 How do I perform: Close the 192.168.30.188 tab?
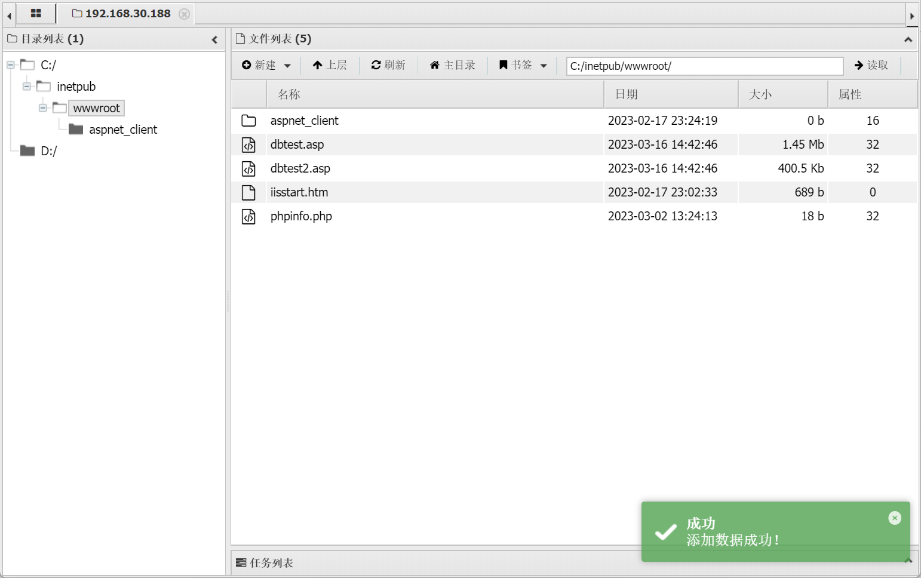(x=185, y=14)
